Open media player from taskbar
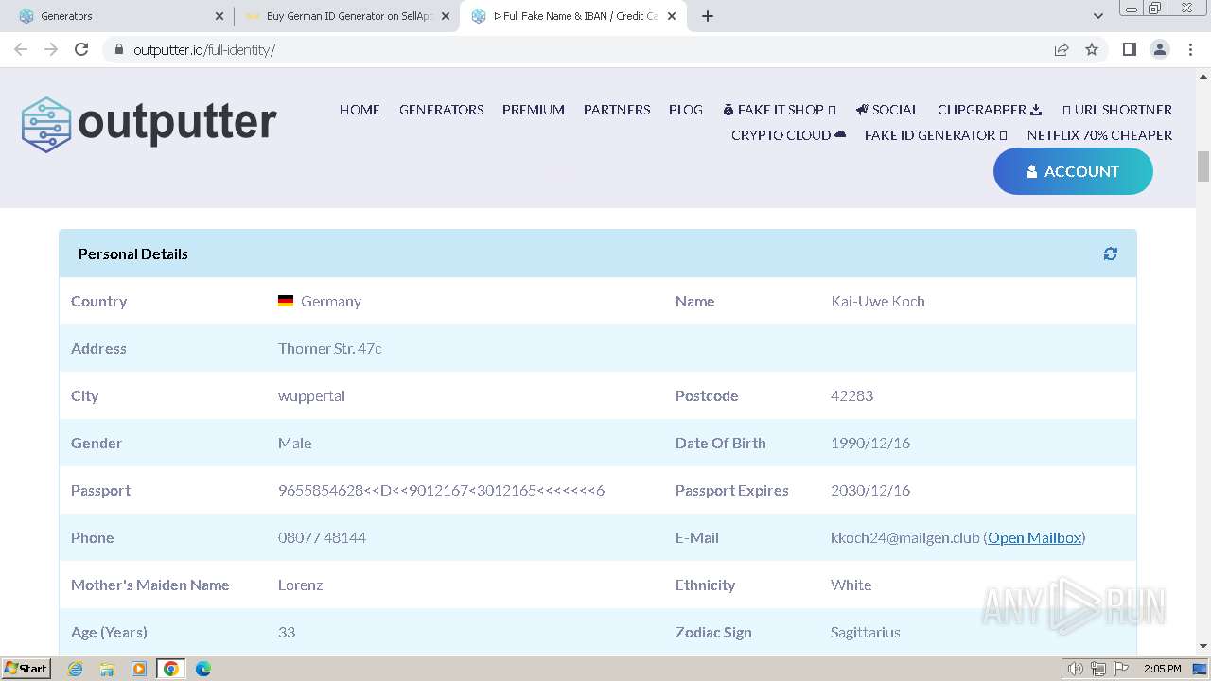Image resolution: width=1211 pixels, height=681 pixels. pos(139,669)
